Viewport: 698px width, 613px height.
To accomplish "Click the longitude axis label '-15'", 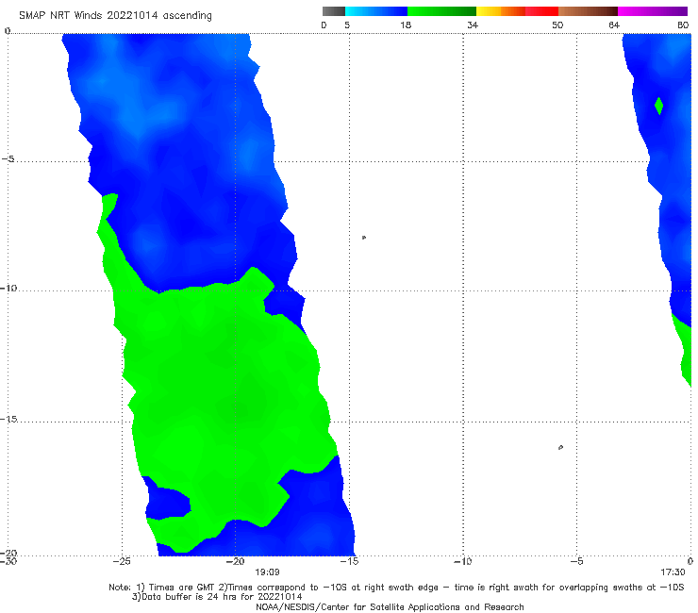I will pyautogui.click(x=349, y=561).
